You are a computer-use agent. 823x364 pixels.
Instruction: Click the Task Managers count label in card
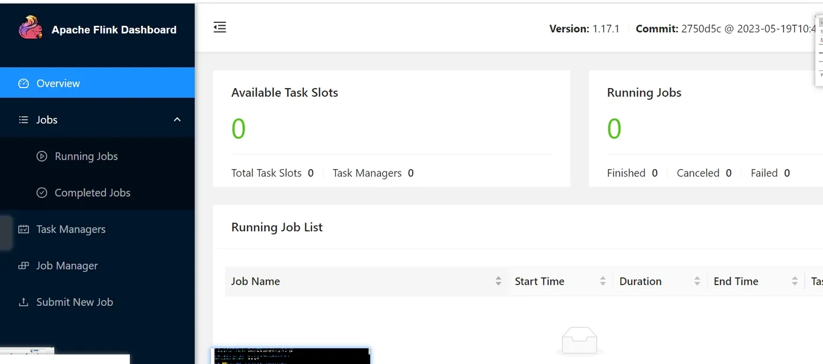pos(367,173)
